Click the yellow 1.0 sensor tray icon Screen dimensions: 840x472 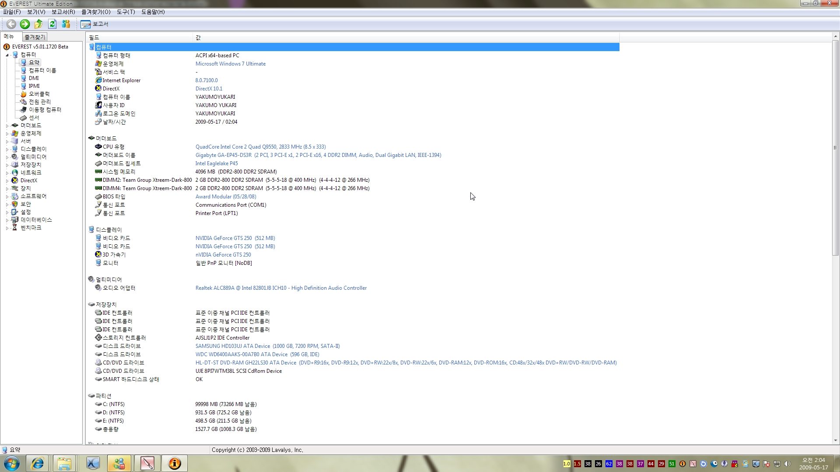[567, 464]
